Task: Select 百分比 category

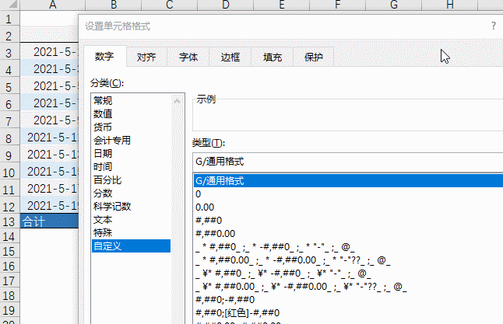Action: pos(107,179)
